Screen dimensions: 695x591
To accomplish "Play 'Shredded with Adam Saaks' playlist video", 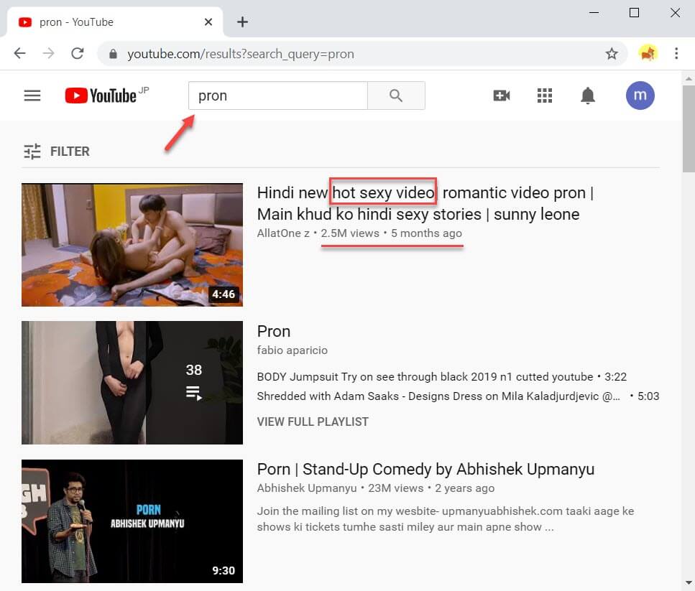I will 458,396.
